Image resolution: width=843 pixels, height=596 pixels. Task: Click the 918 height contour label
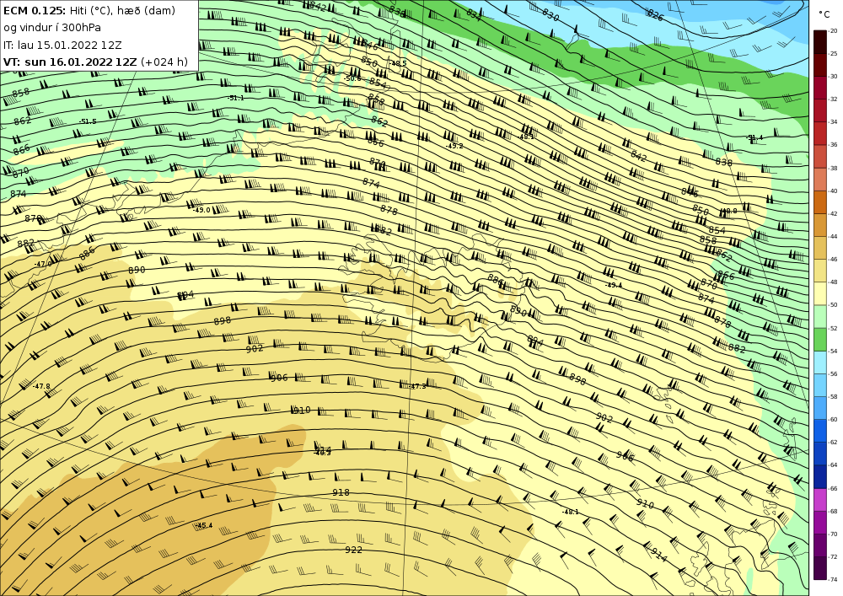341,492
